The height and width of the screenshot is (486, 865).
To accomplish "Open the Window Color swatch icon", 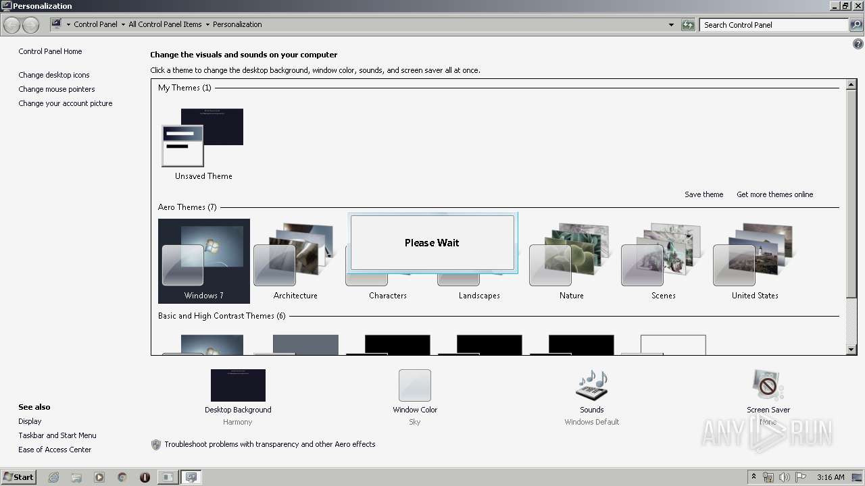I will coord(415,385).
